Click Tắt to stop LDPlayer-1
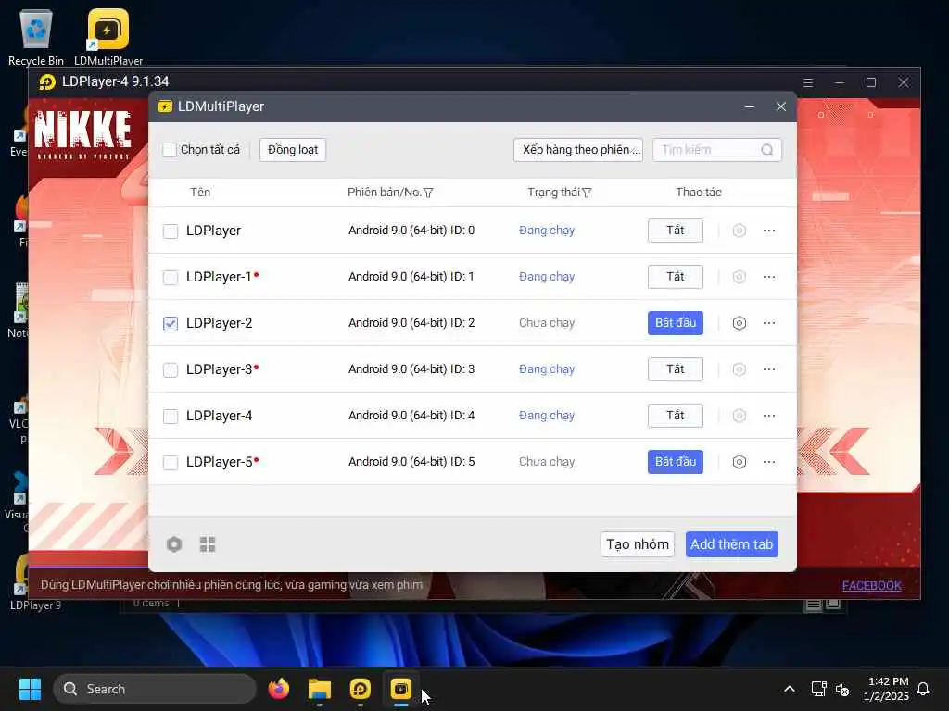Image resolution: width=949 pixels, height=711 pixels. click(676, 277)
